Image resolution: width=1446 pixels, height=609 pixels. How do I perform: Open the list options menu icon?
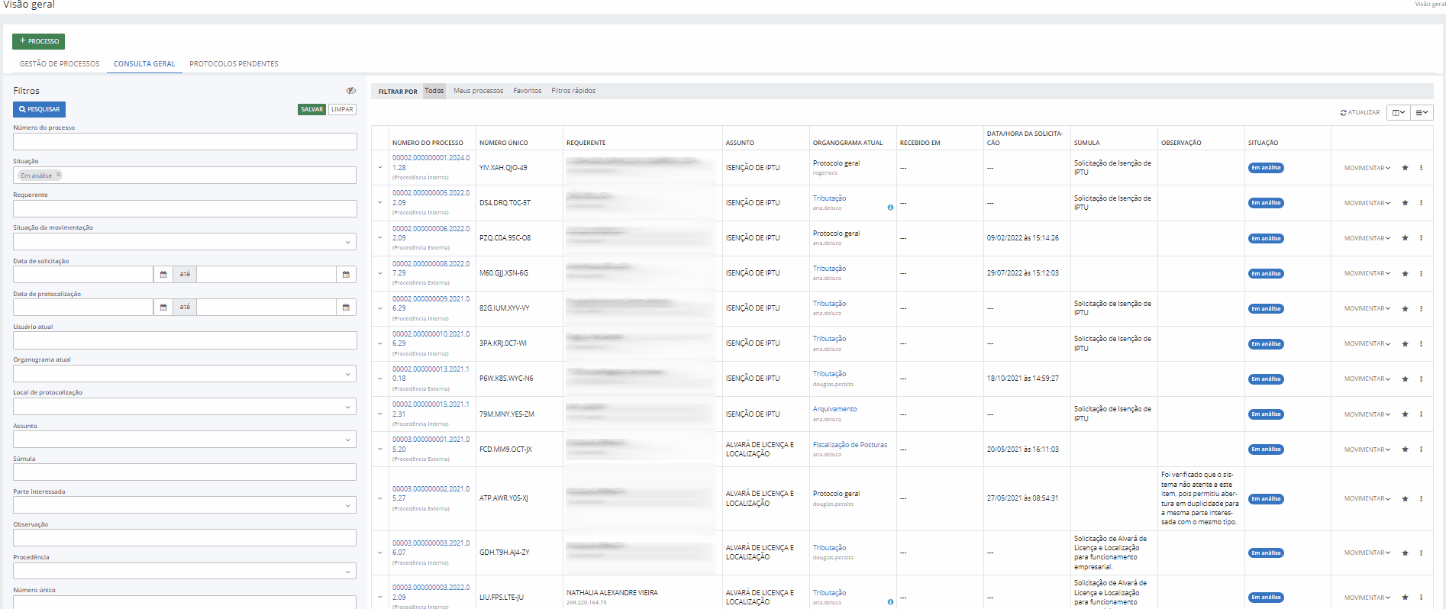(1422, 113)
